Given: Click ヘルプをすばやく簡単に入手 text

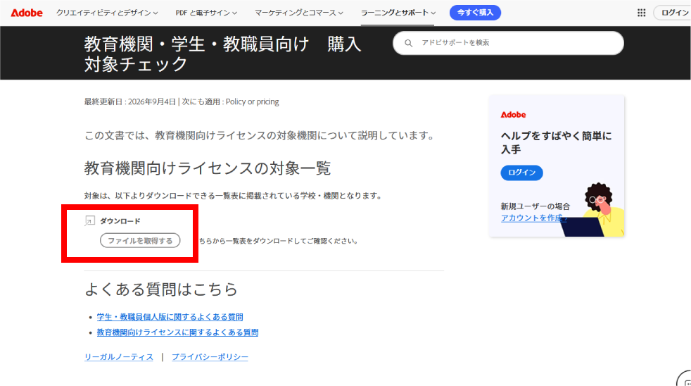Looking at the screenshot, I should (556, 142).
